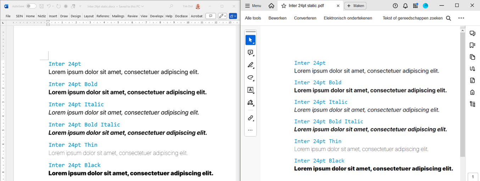Click the Comments button in Word's ribbon
The height and width of the screenshot is (181, 480).
click(211, 16)
